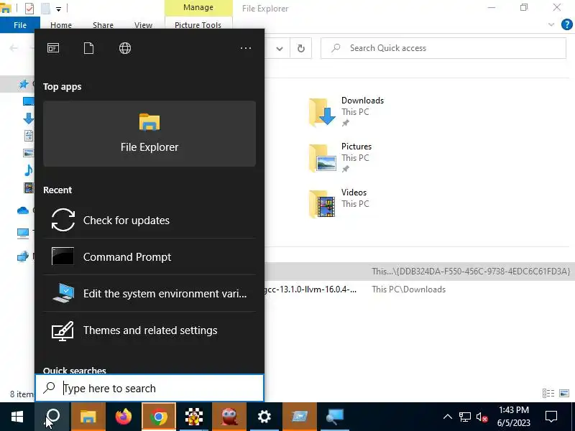
Task: Select Videos film icon in navigation pane
Action: (x=29, y=187)
